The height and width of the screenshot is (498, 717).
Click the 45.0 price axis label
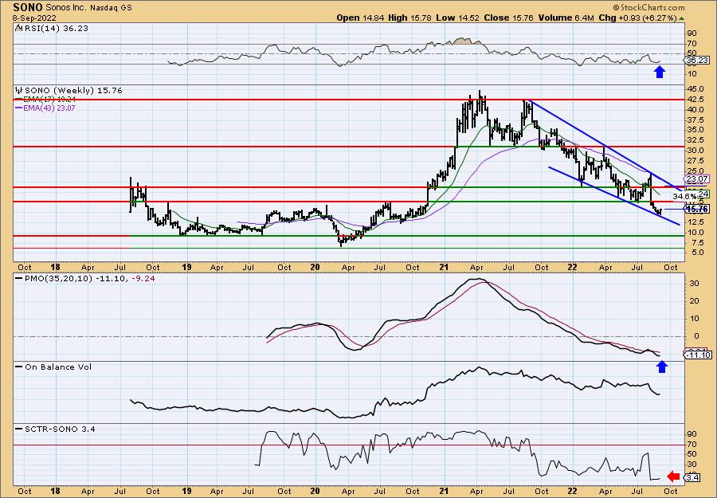pos(695,88)
